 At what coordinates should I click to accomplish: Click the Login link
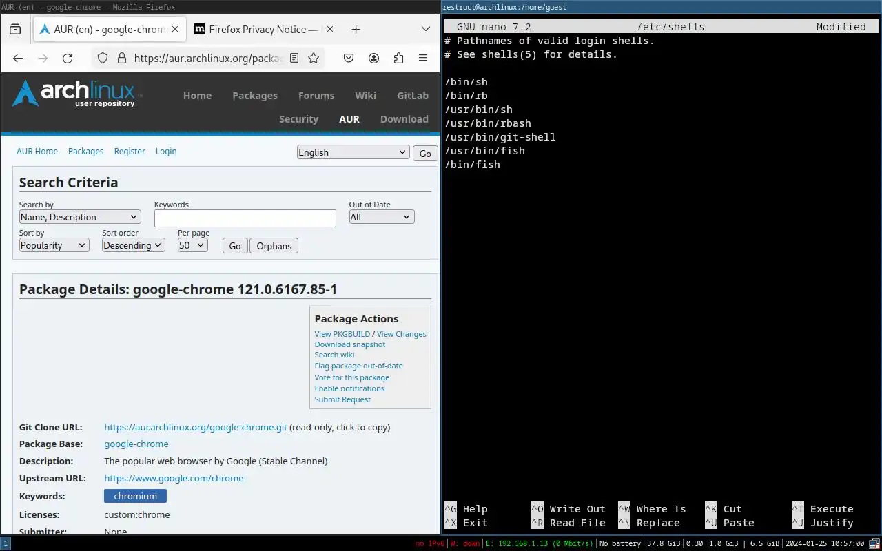click(x=166, y=151)
